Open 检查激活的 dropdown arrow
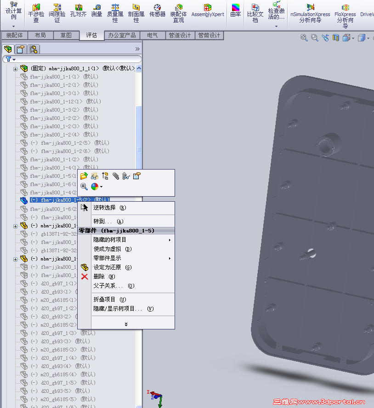 point(277,26)
